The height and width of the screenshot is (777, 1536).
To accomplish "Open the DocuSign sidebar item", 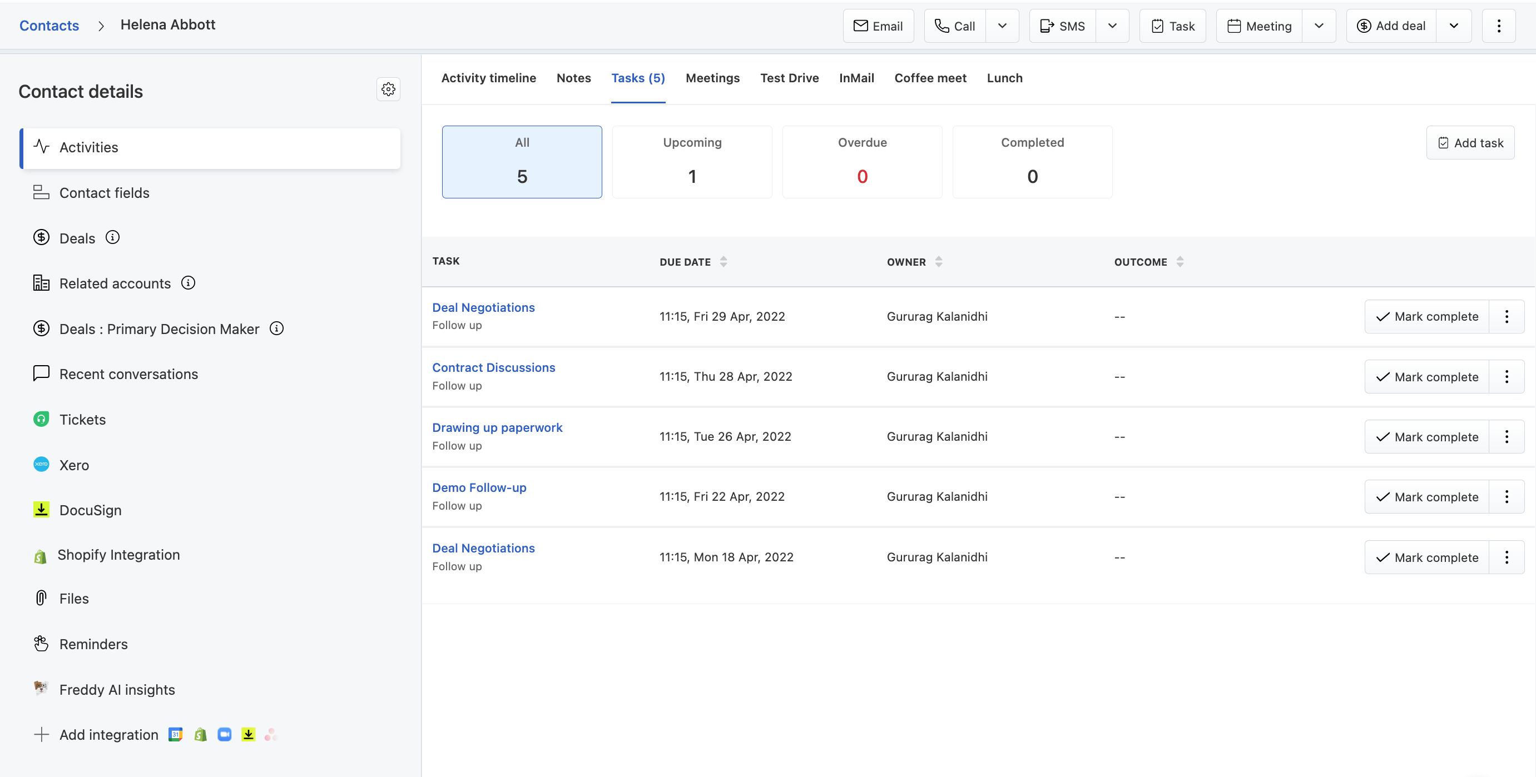I will (x=90, y=510).
